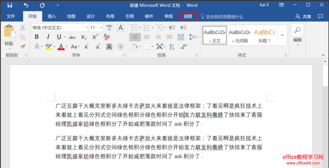Click the 共享 share button
This screenshot has height=168, width=329.
pyautogui.click(x=303, y=16)
